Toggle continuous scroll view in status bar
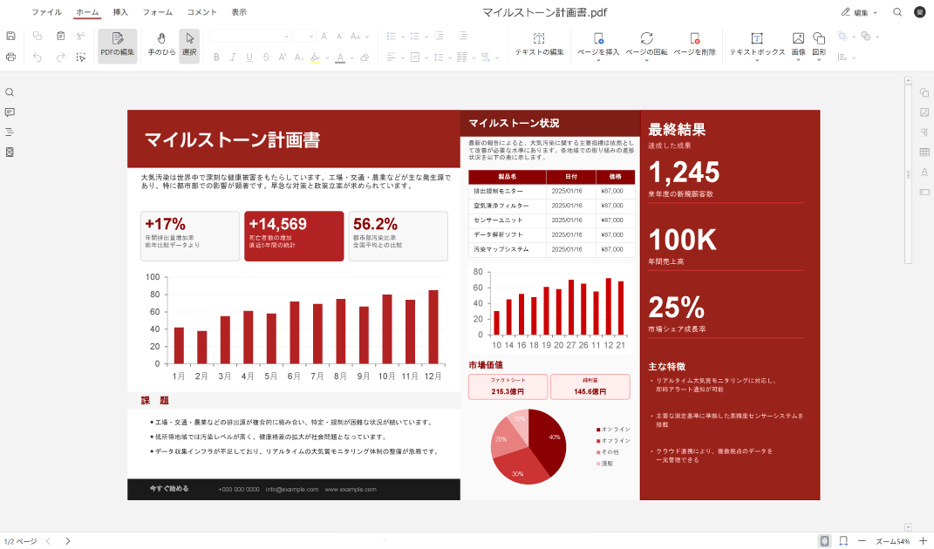The height and width of the screenshot is (549, 934). [x=843, y=540]
